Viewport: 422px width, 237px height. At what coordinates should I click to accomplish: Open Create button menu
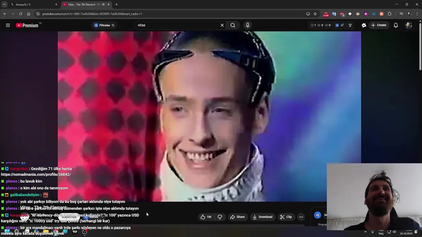pos(378,25)
